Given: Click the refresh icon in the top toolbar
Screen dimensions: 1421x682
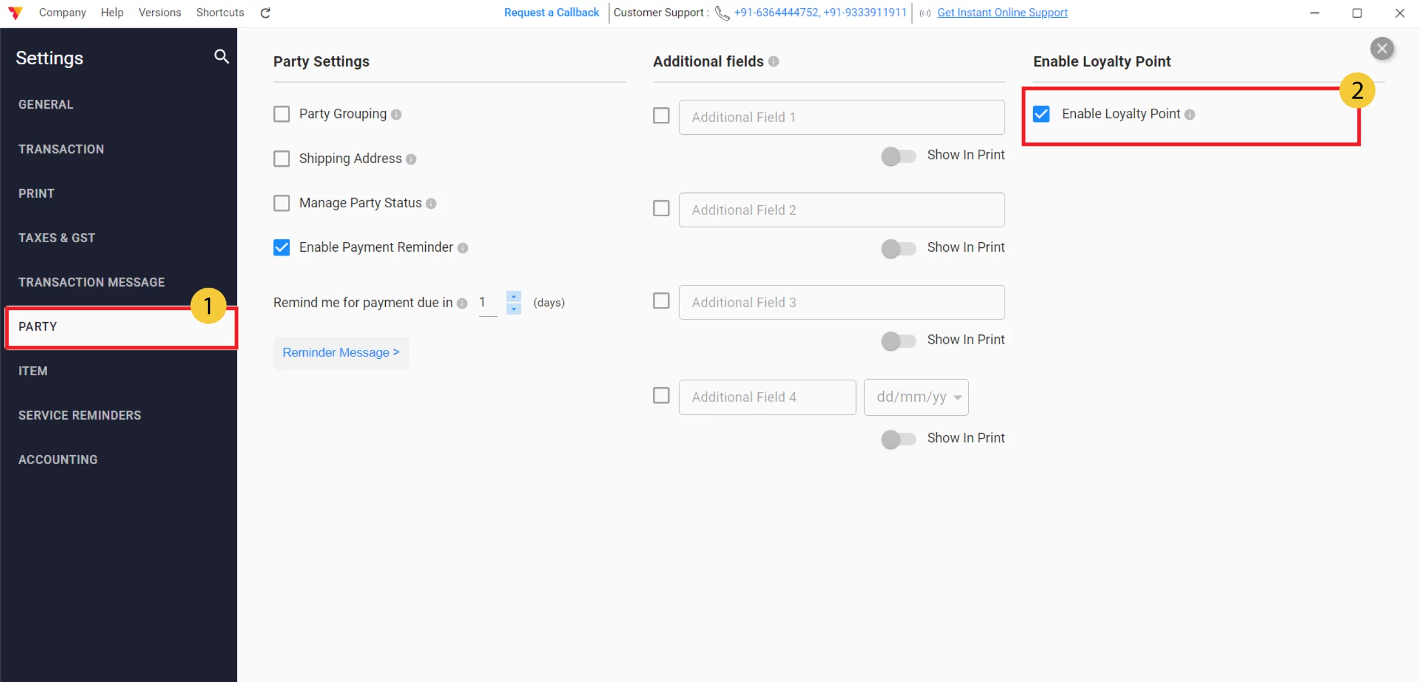Looking at the screenshot, I should [x=265, y=12].
